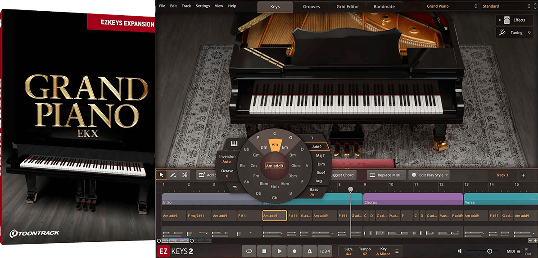Choose the C chord on the wheel
This screenshot has height=258, width=538.
[275, 133]
